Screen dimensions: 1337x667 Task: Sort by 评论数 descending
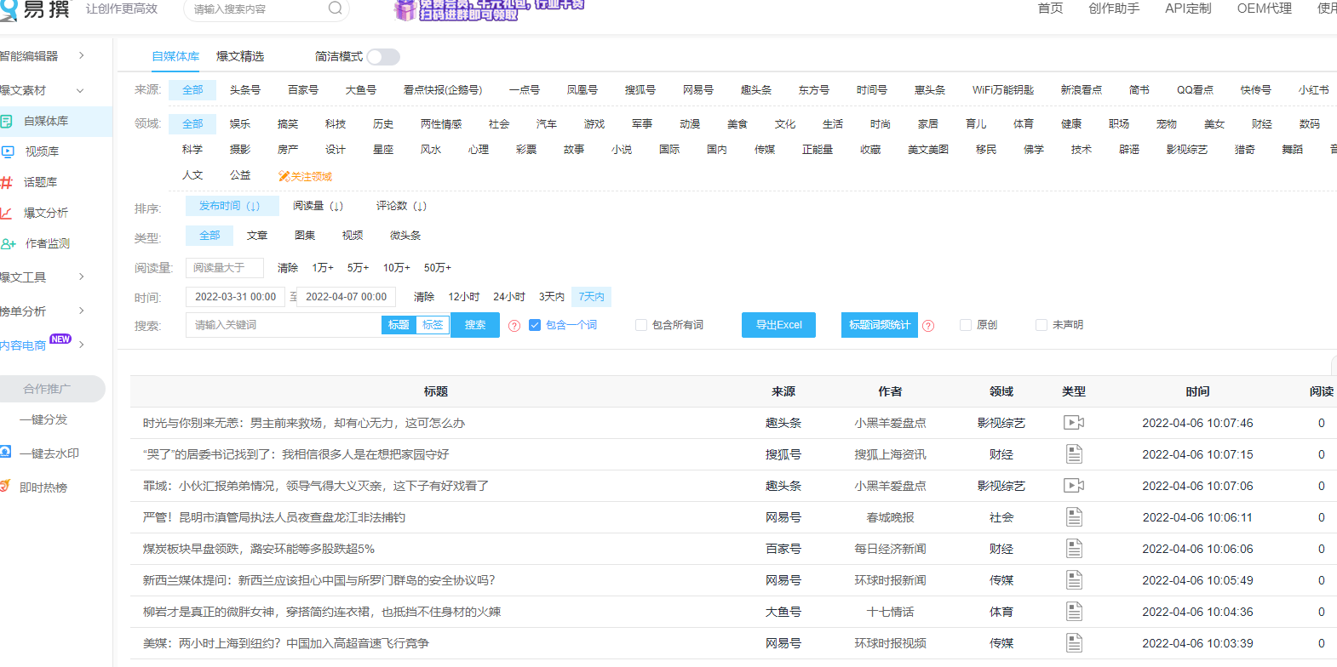[402, 206]
